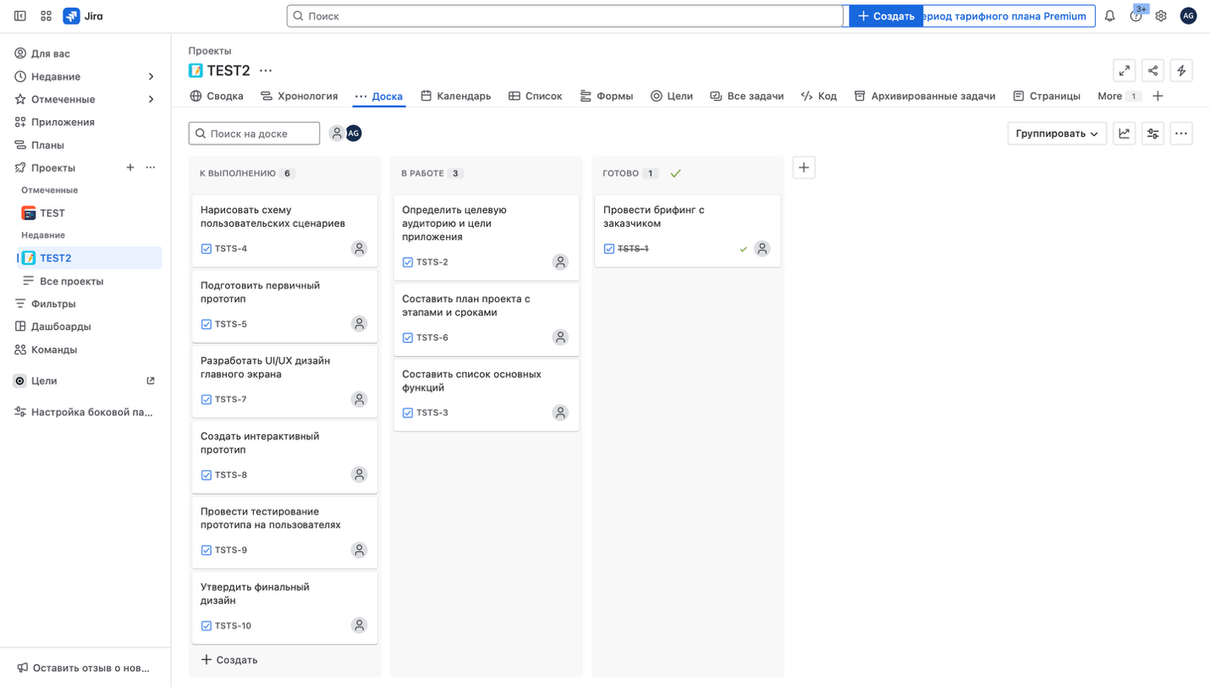Screen dimensions: 1210x687
Task: Click the task type checkbox on TSTS-2
Action: 408,262
